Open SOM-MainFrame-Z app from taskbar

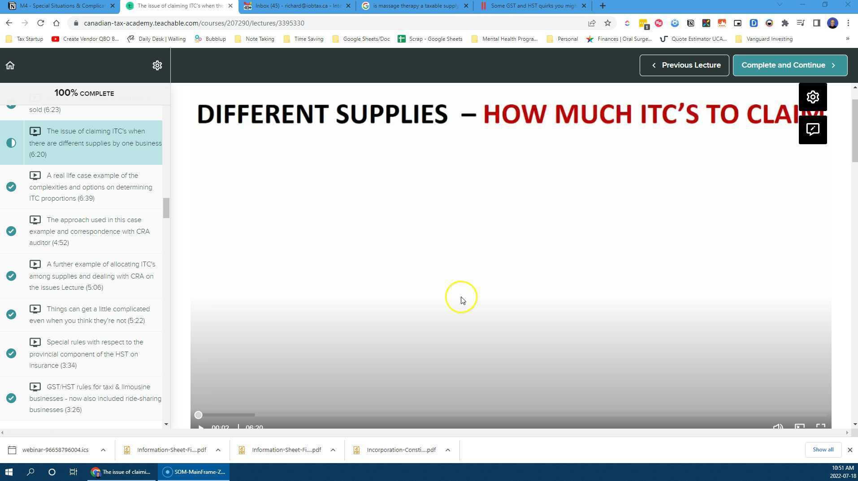[193, 472]
